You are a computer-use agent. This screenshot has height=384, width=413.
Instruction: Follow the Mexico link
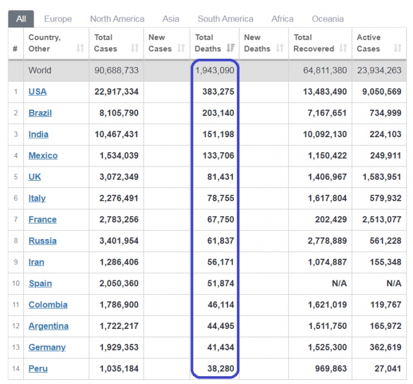point(43,156)
